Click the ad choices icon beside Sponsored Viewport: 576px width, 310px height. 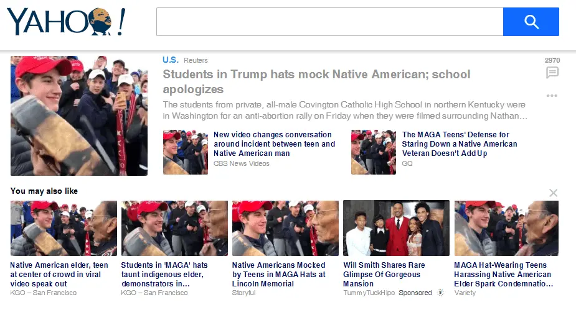pyautogui.click(x=440, y=293)
